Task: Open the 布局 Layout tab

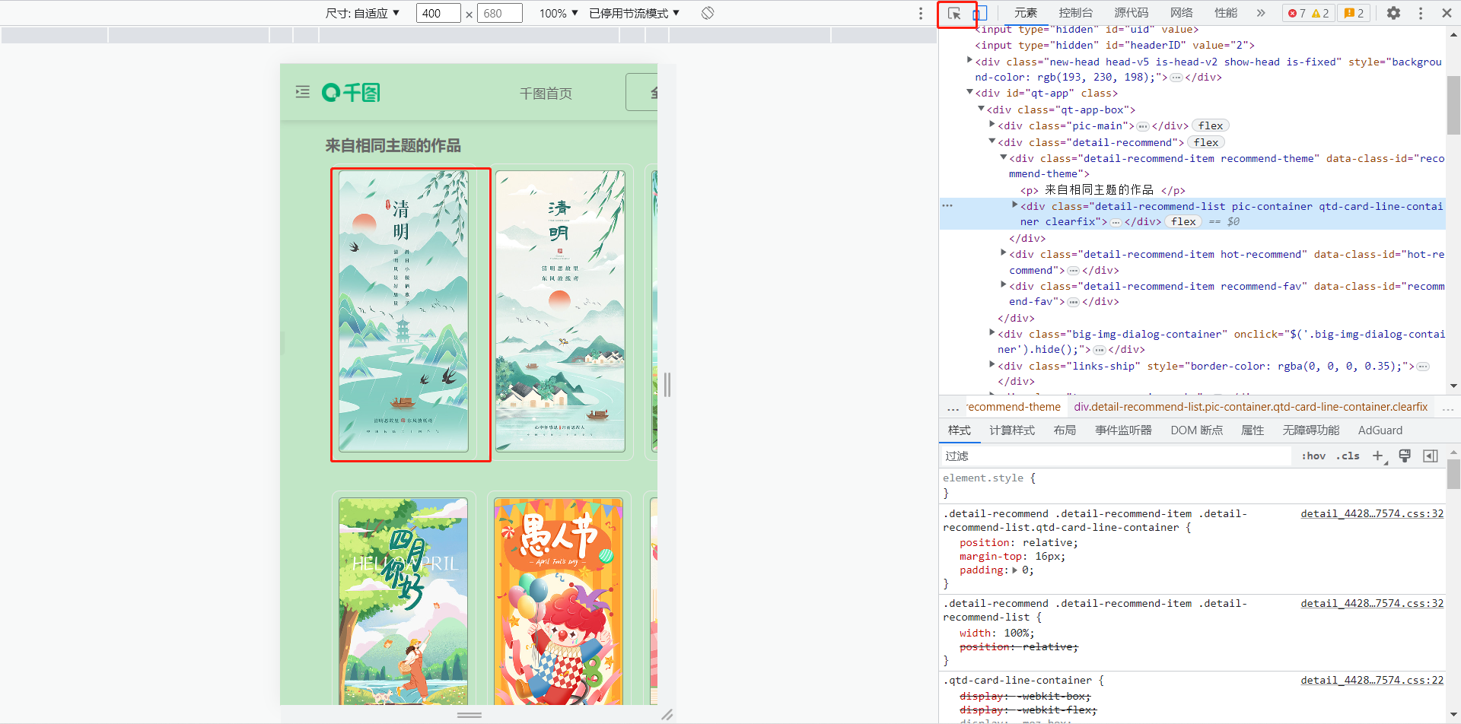Action: point(1065,430)
